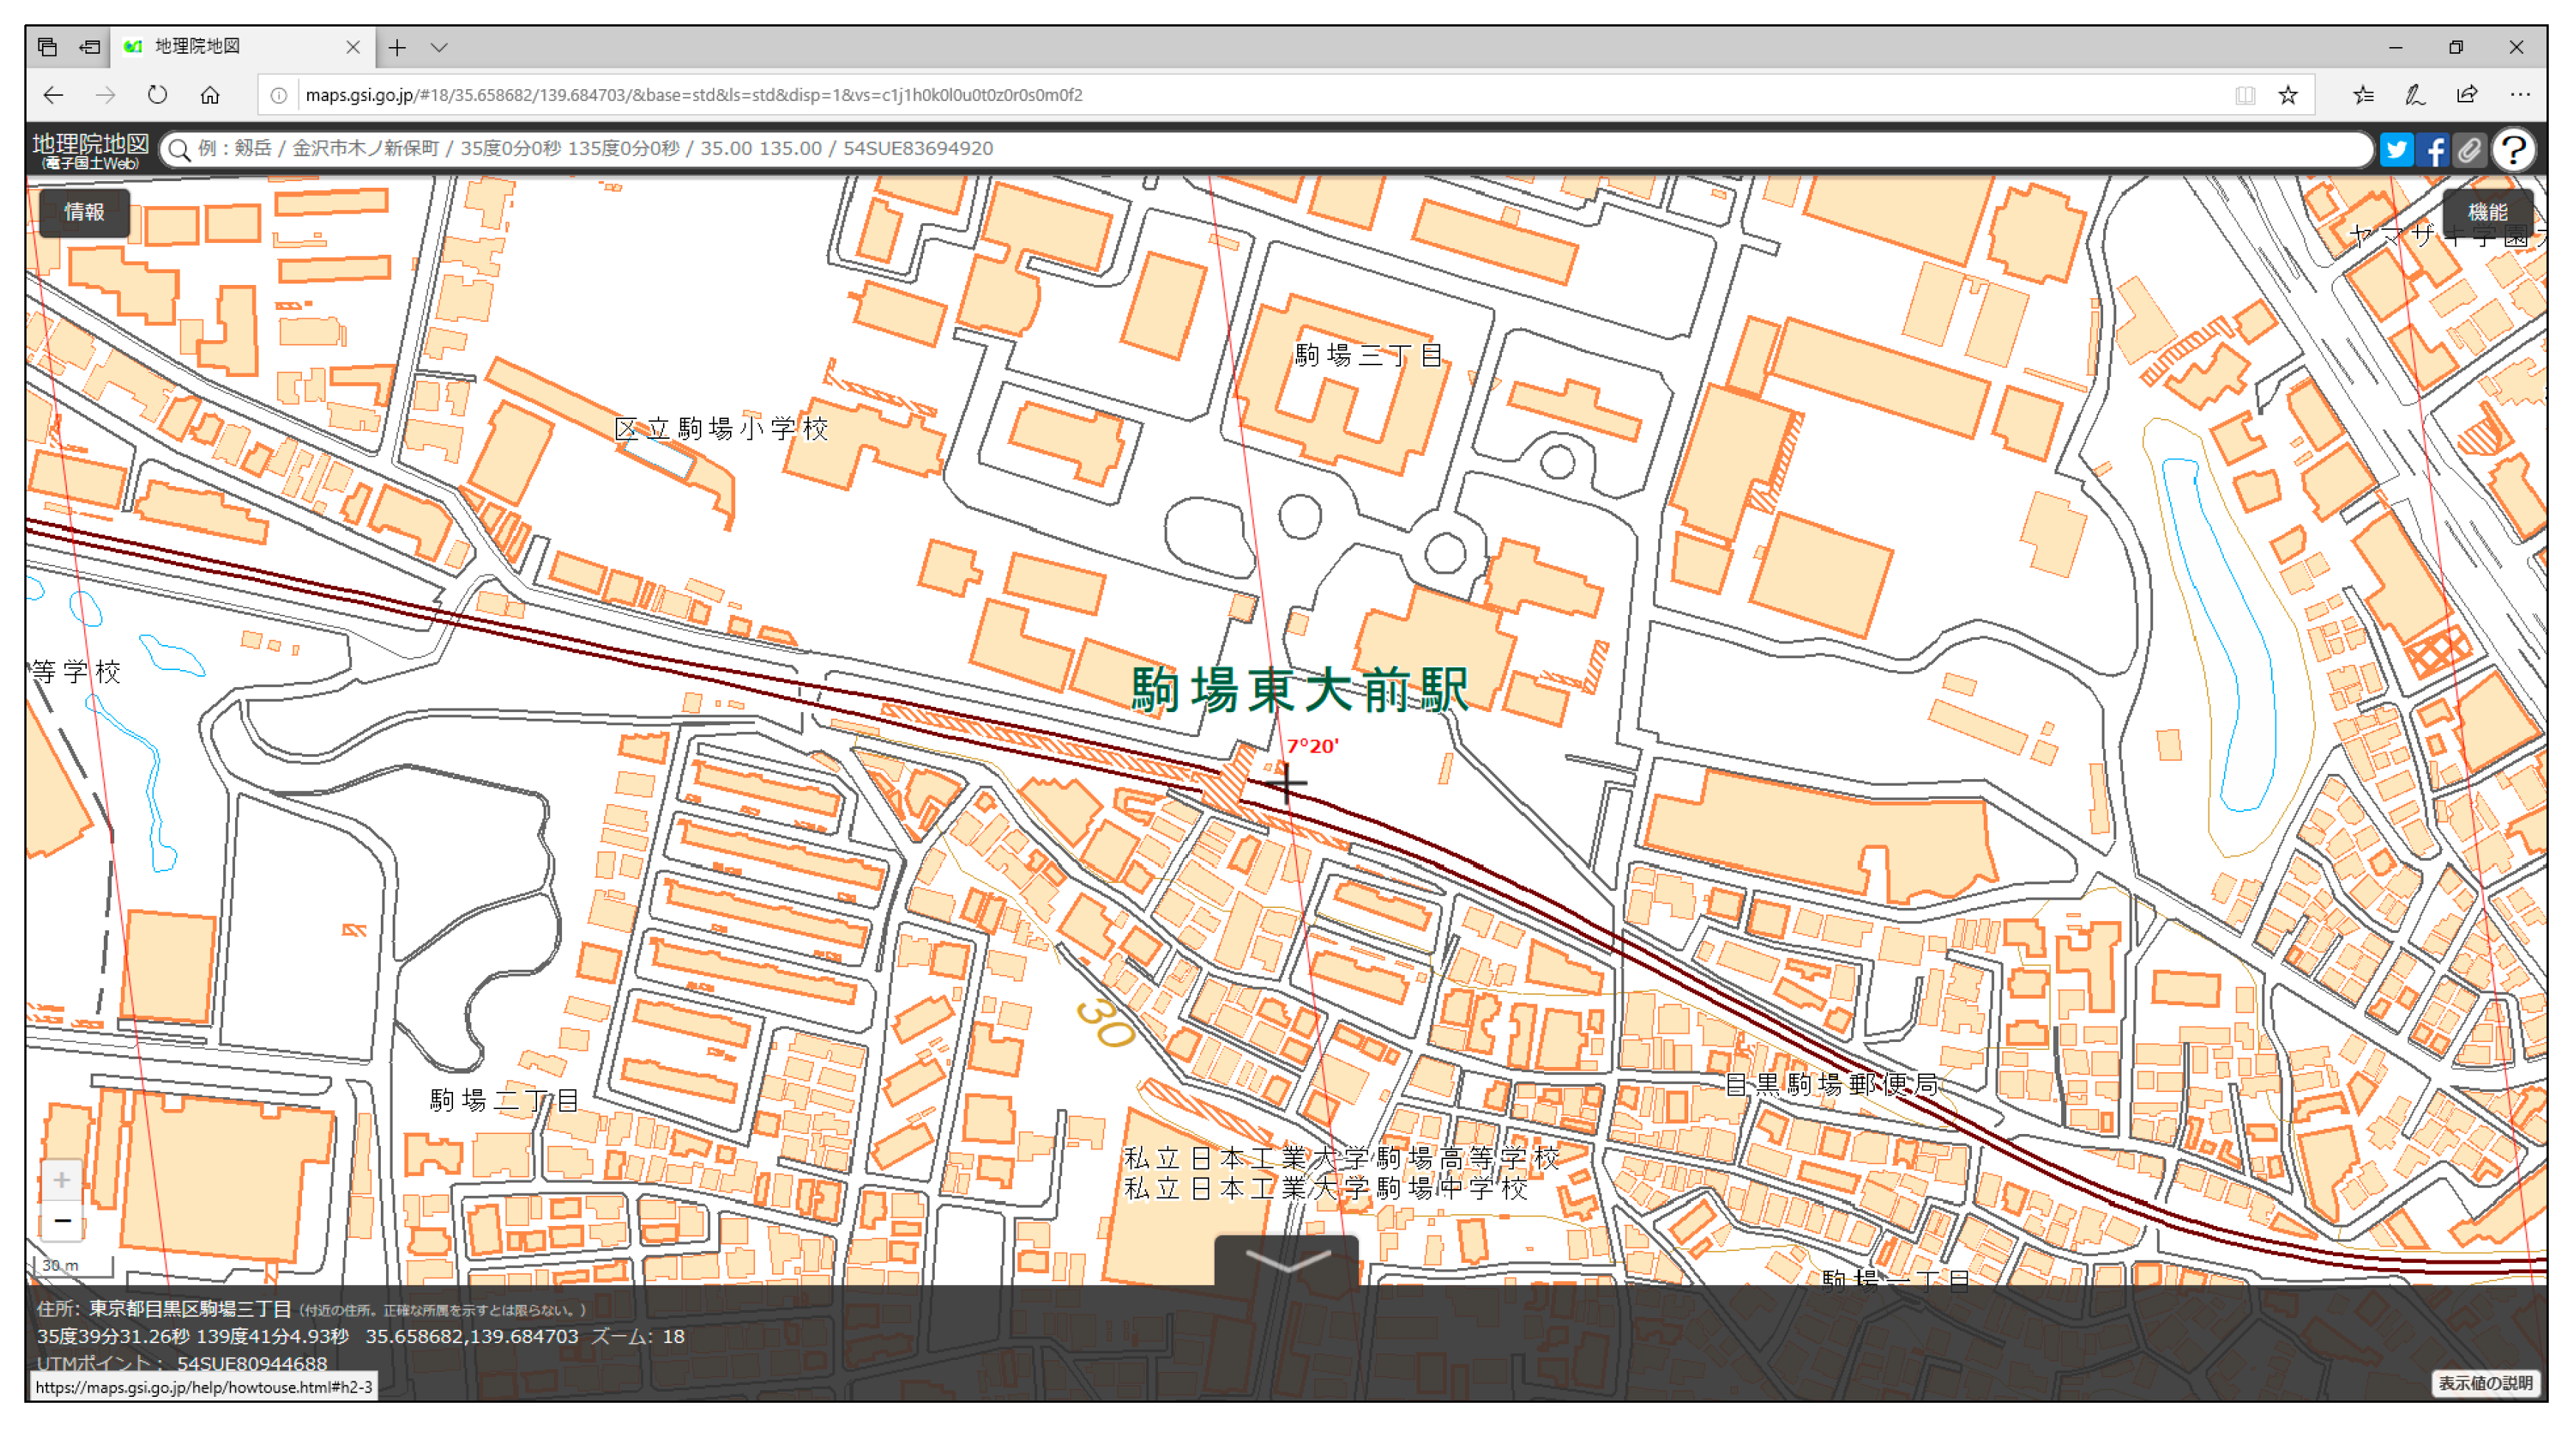This screenshot has width=2576, height=1430.
Task: Open a new browser tab
Action: click(397, 47)
